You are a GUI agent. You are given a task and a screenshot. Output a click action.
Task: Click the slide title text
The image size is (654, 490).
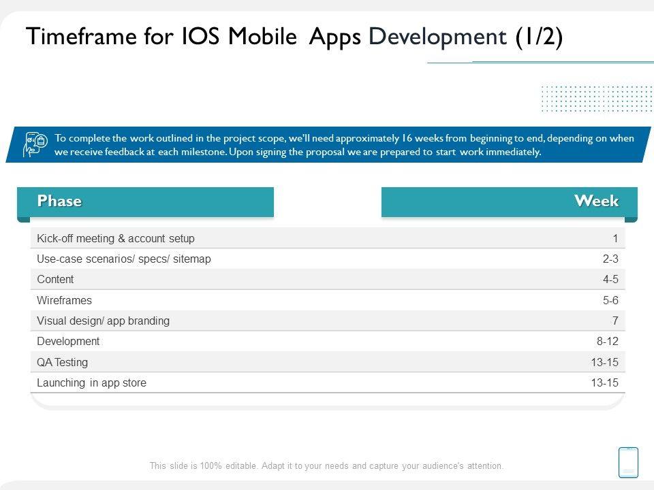294,37
